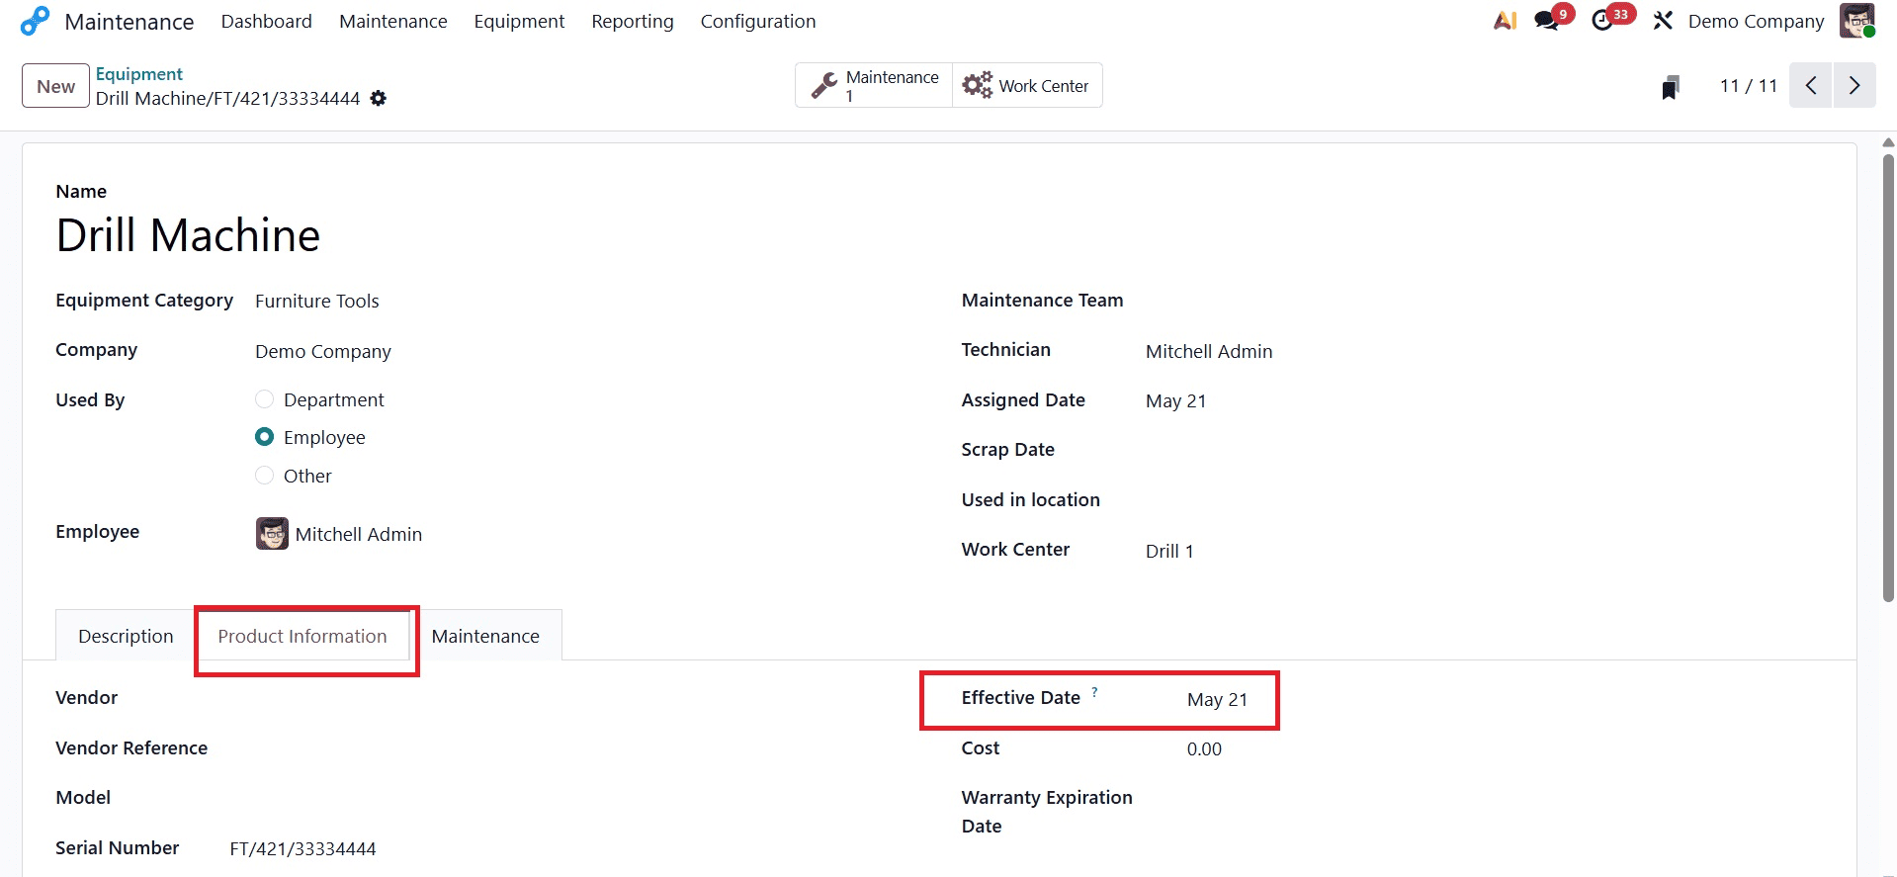Viewport: 1897px width, 877px height.
Task: Click the 11 / 11 pager counter
Action: (1749, 86)
